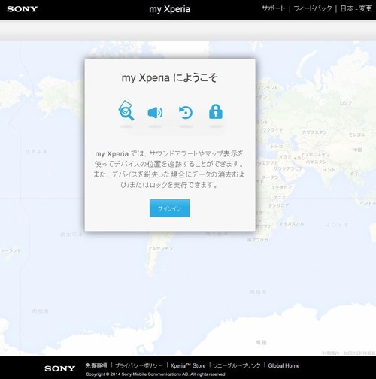Click the locate device magnifier icon
The width and height of the screenshot is (376, 379).
pyautogui.click(x=126, y=111)
